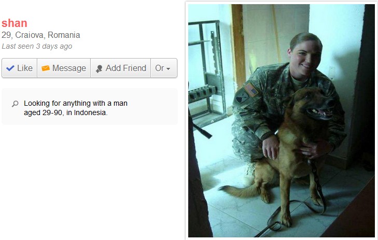This screenshot has height=240, width=378.
Task: Click the Looking for anything with a man text
Action: pos(76,103)
